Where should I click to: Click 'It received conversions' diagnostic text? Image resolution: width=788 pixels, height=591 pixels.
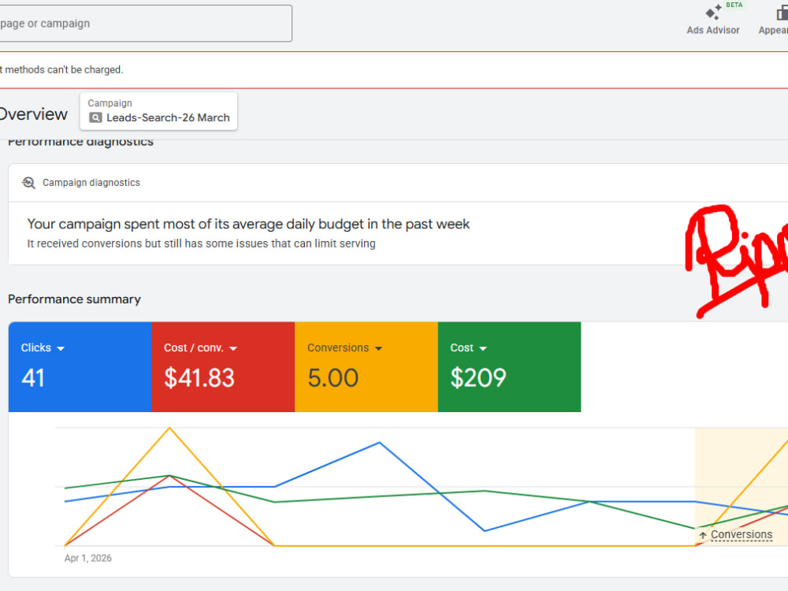click(201, 243)
